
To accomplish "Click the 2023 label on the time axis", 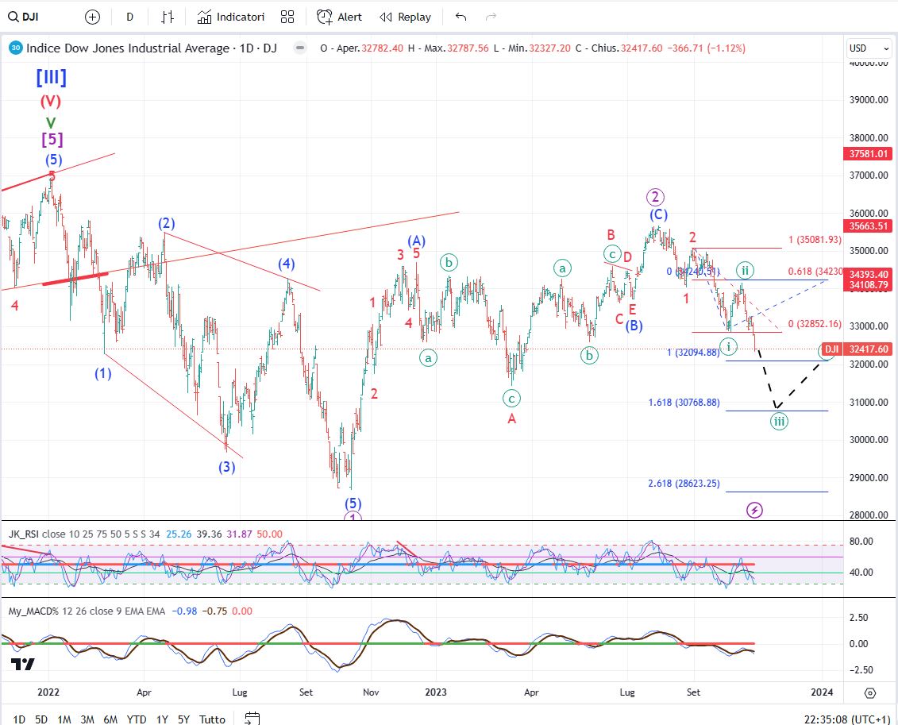I will point(436,692).
